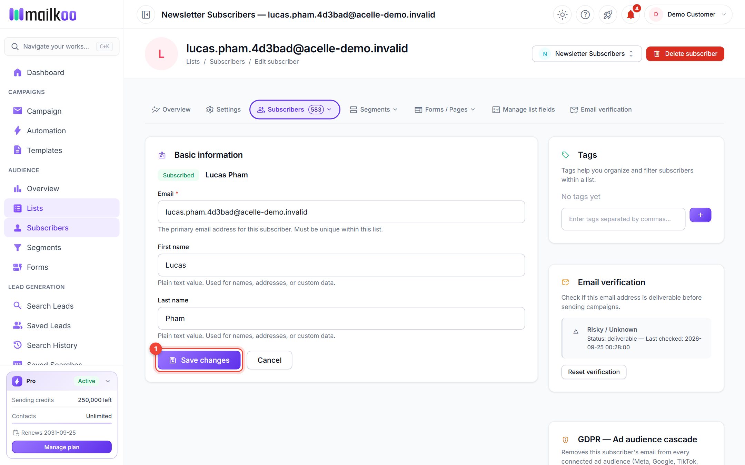Open the Subscribers breadcrumb link

tap(227, 62)
